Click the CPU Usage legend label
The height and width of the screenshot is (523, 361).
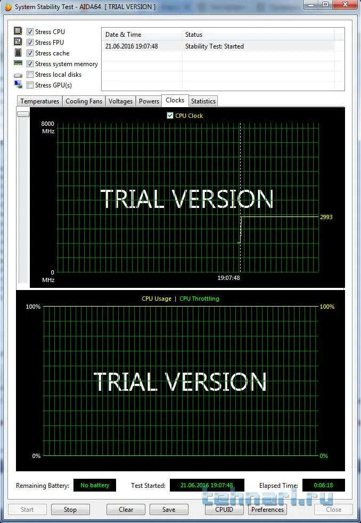click(157, 299)
